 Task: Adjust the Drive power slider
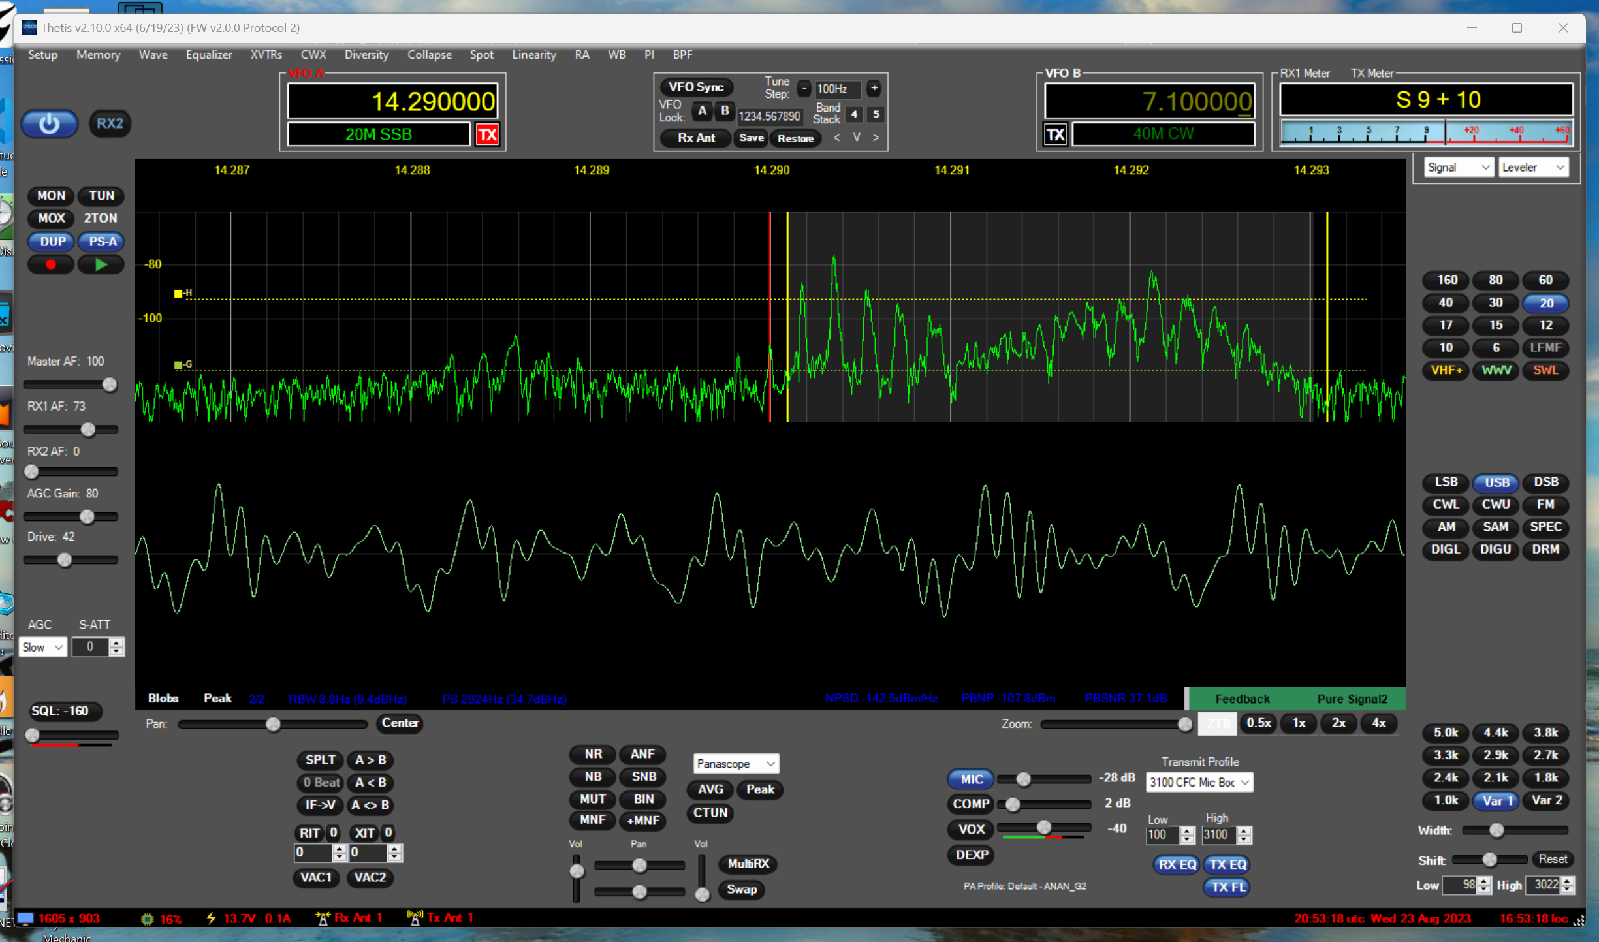pos(71,560)
